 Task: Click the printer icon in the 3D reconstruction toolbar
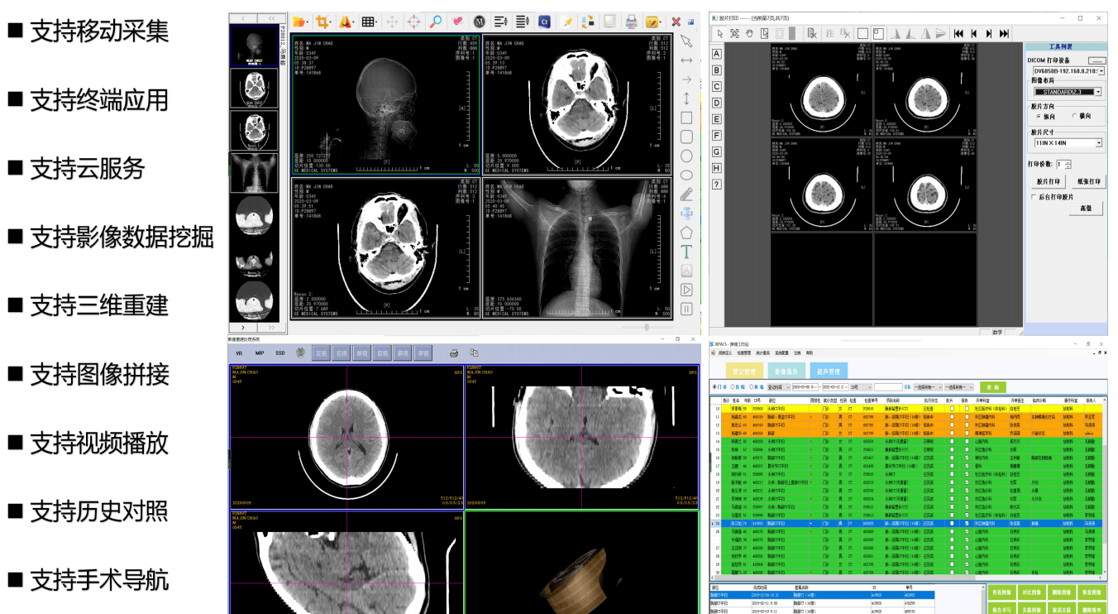tap(454, 353)
